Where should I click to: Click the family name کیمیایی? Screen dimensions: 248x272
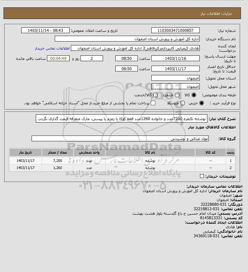[x=209, y=231]
